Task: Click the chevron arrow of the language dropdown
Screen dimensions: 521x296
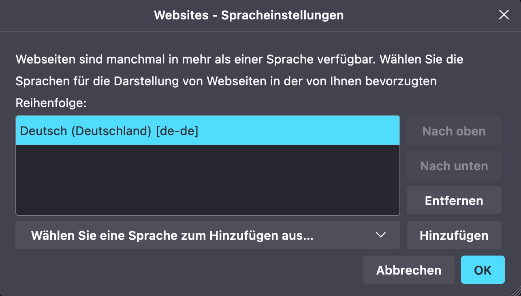Action: [x=380, y=235]
